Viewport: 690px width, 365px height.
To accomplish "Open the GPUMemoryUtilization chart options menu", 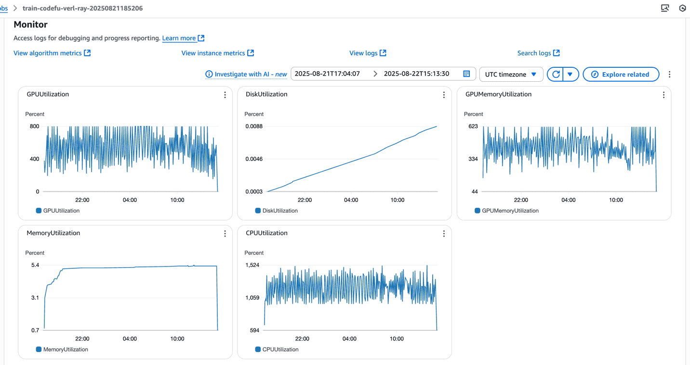I will click(663, 95).
